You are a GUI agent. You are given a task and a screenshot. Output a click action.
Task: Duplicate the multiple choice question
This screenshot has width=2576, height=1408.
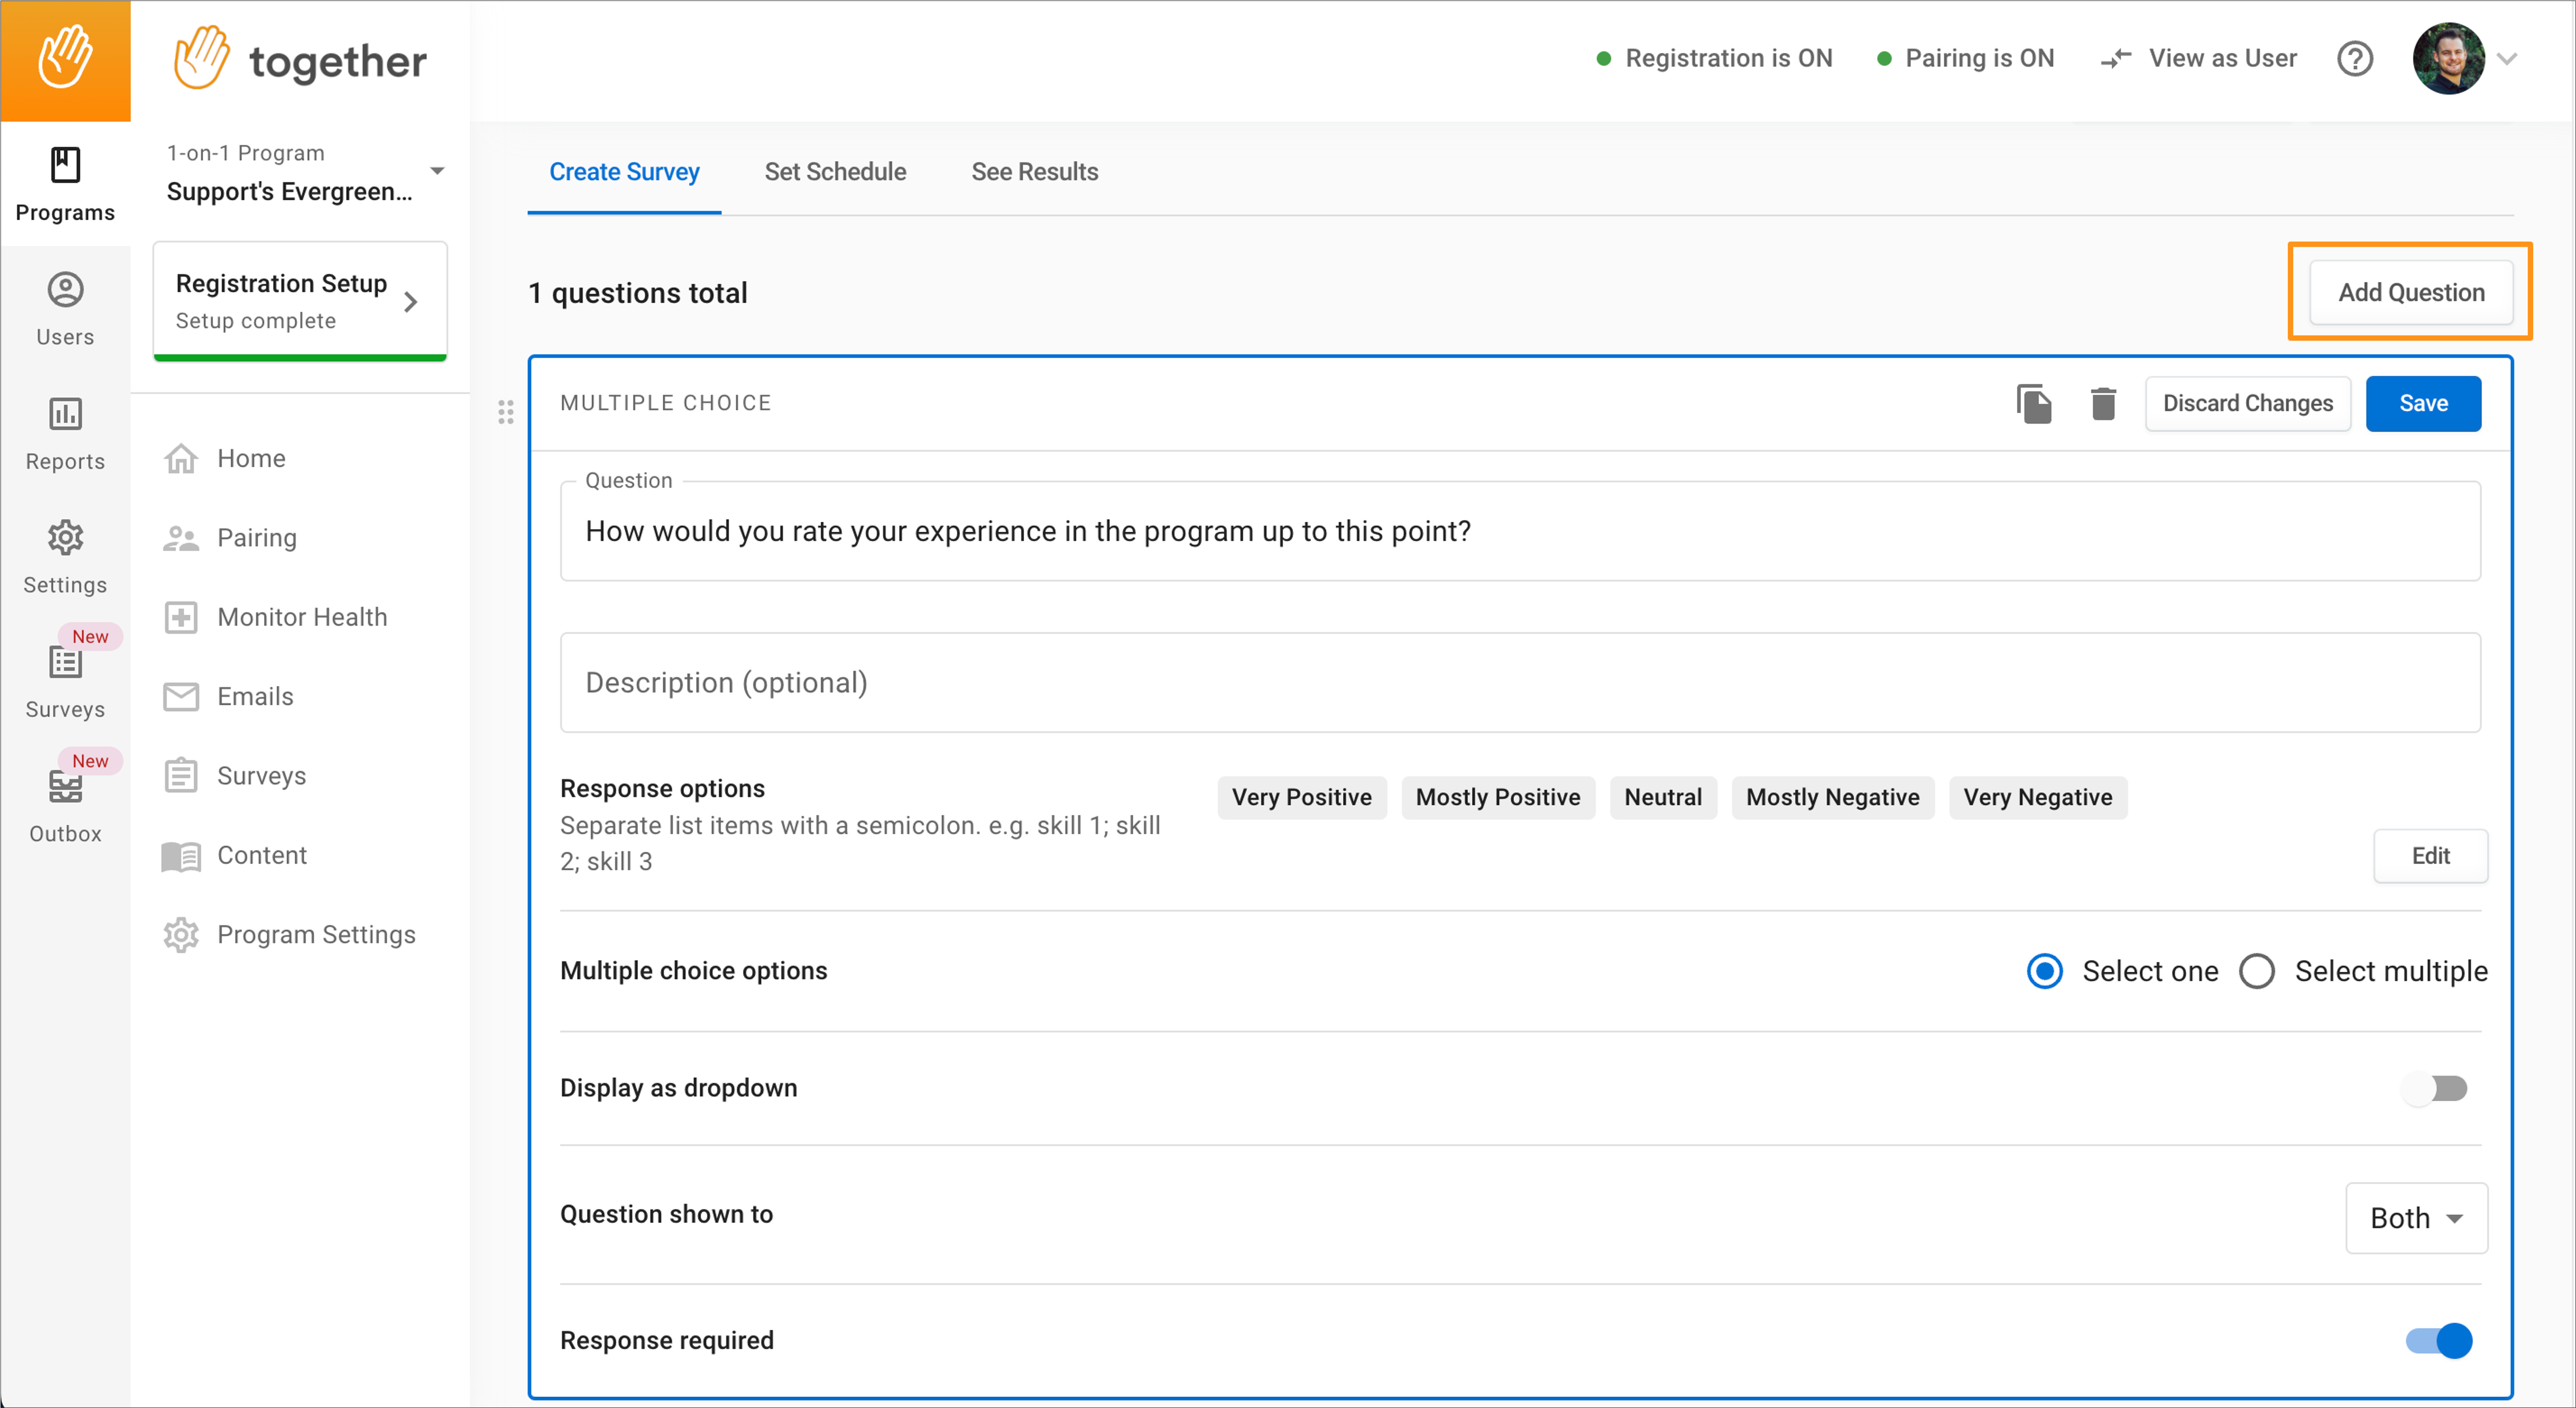(x=2034, y=404)
